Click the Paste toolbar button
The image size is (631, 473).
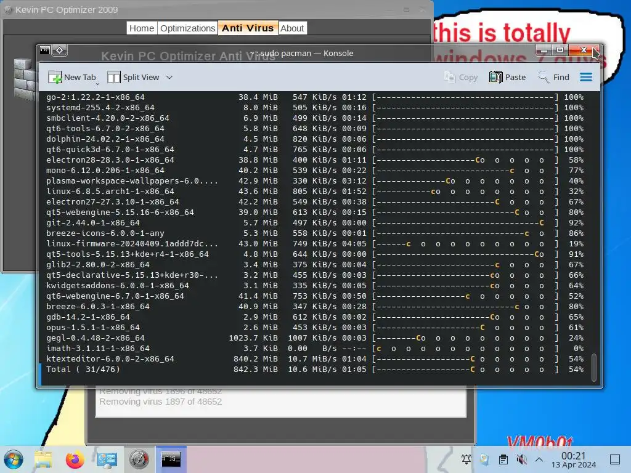[508, 77]
